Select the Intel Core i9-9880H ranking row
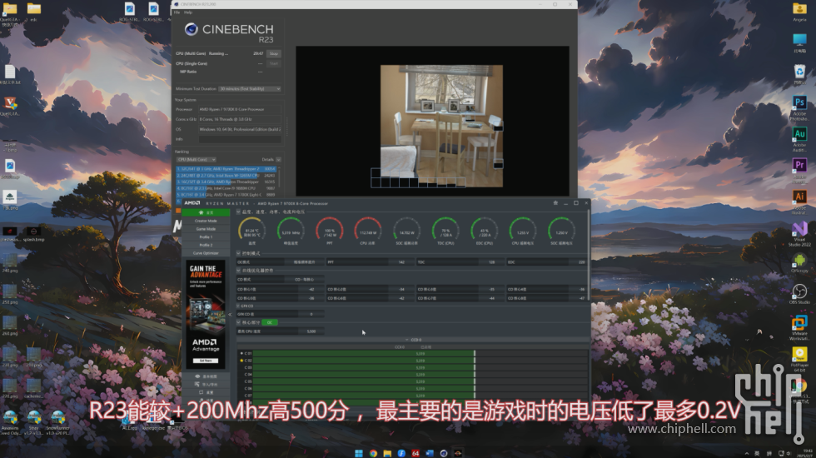The width and height of the screenshot is (816, 458). click(x=226, y=188)
